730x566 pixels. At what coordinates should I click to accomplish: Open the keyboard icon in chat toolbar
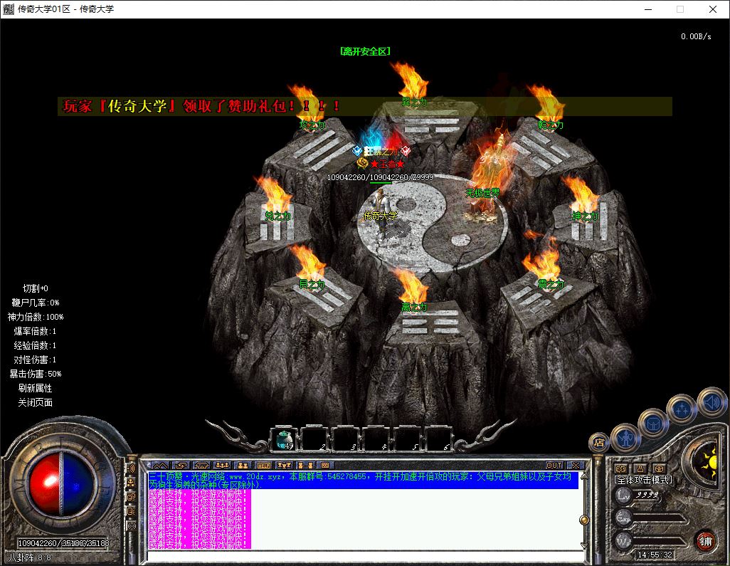pyautogui.click(x=325, y=465)
